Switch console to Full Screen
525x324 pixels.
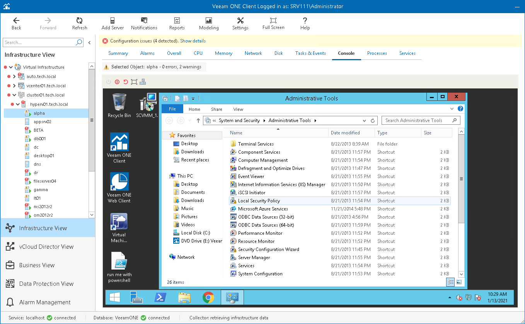[273, 23]
